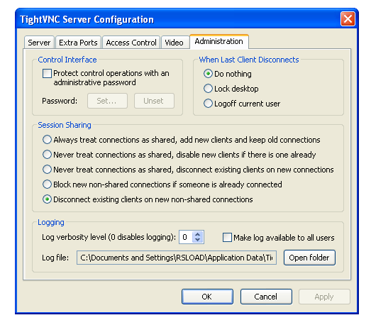This screenshot has height=325, width=371.
Task: Select the Video tab
Action: [175, 43]
